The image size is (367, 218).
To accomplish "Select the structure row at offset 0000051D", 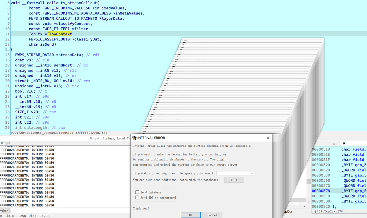I will click(x=339, y=149).
